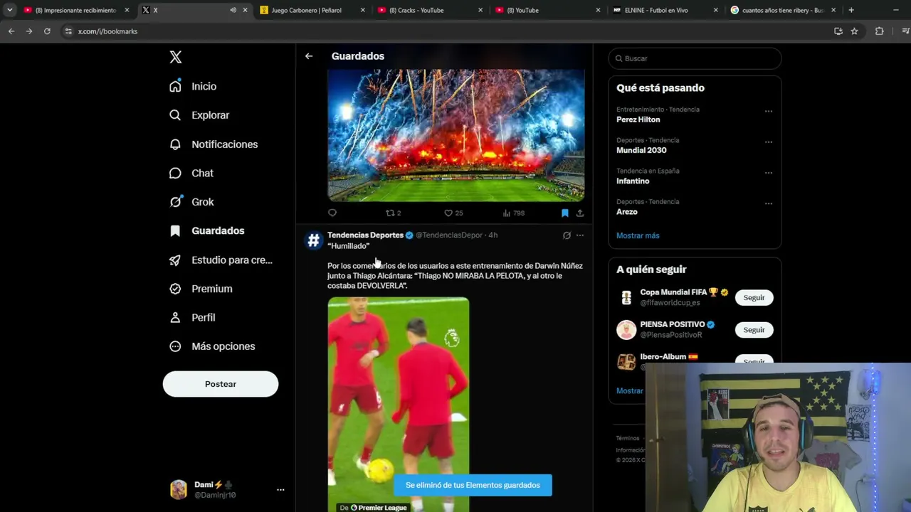This screenshot has width=911, height=512.
Task: Follow Copa Mundial FIFA account
Action: coord(754,298)
